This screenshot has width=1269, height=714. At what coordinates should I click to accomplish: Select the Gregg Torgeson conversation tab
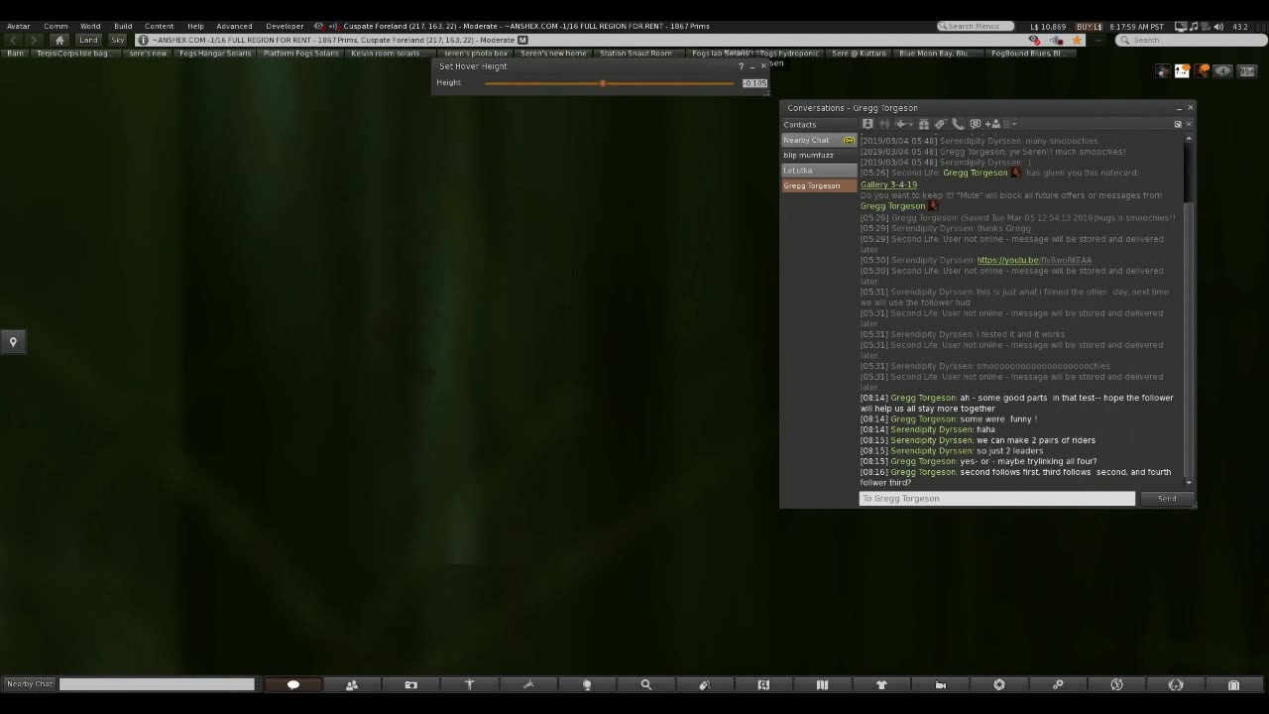click(x=819, y=185)
